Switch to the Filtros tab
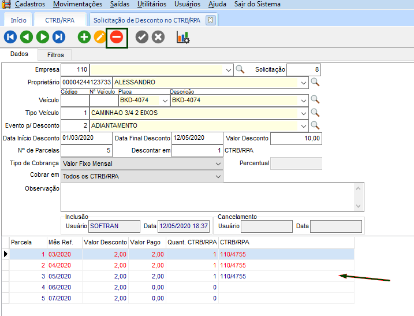The image size is (414, 316). coord(55,55)
